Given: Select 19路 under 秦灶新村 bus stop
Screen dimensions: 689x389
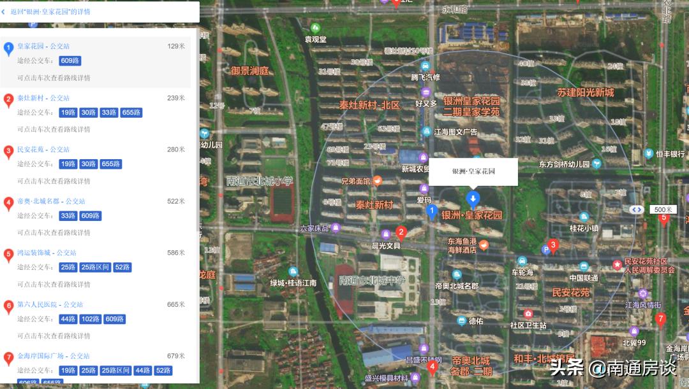Looking at the screenshot, I should [68, 113].
